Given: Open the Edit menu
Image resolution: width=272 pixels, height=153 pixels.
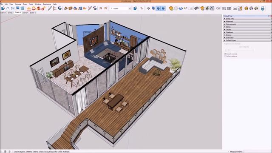Looking at the screenshot, I should coord(6,4).
